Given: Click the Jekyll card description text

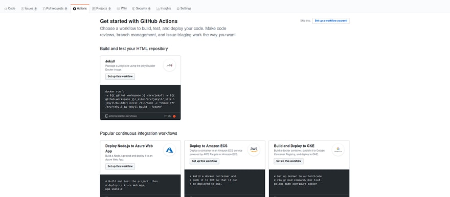Looking at the screenshot, I should coord(130,67).
